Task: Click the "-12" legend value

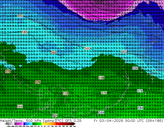Action: point(35,126)
